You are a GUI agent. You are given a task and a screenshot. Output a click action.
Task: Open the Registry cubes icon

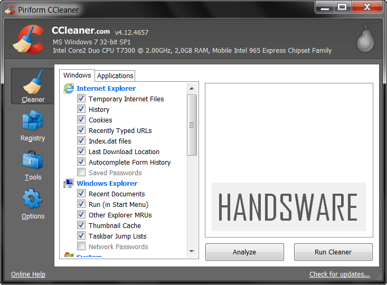33,120
